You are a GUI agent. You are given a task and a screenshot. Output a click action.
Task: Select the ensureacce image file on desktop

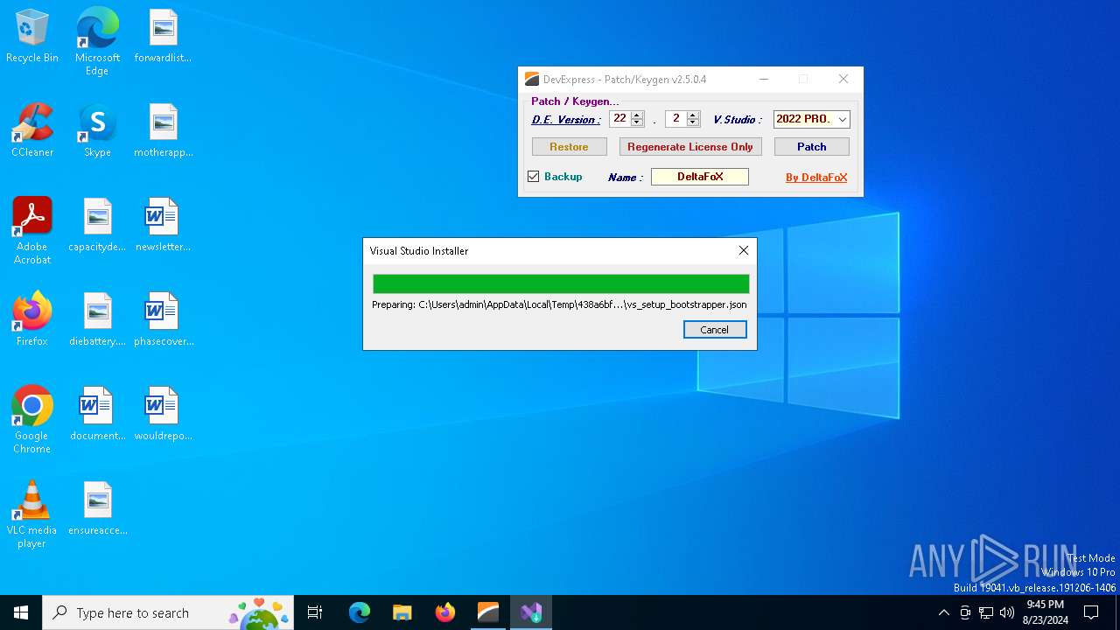[97, 509]
